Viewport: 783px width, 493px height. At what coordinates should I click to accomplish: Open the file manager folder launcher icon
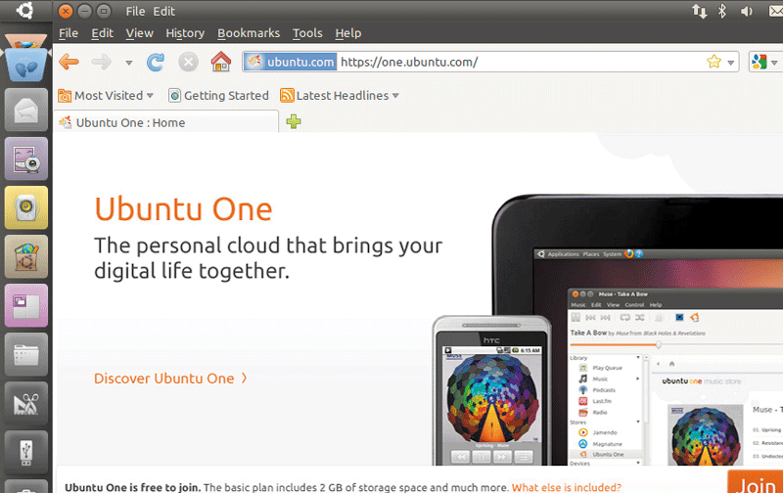26,354
